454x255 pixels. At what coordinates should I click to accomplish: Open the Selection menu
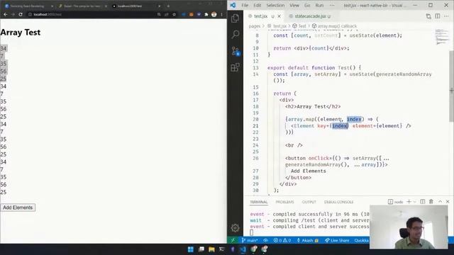point(275,5)
